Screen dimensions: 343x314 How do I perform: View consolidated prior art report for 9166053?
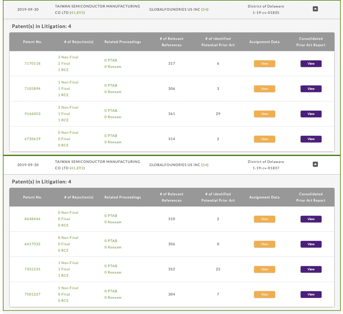pos(311,114)
